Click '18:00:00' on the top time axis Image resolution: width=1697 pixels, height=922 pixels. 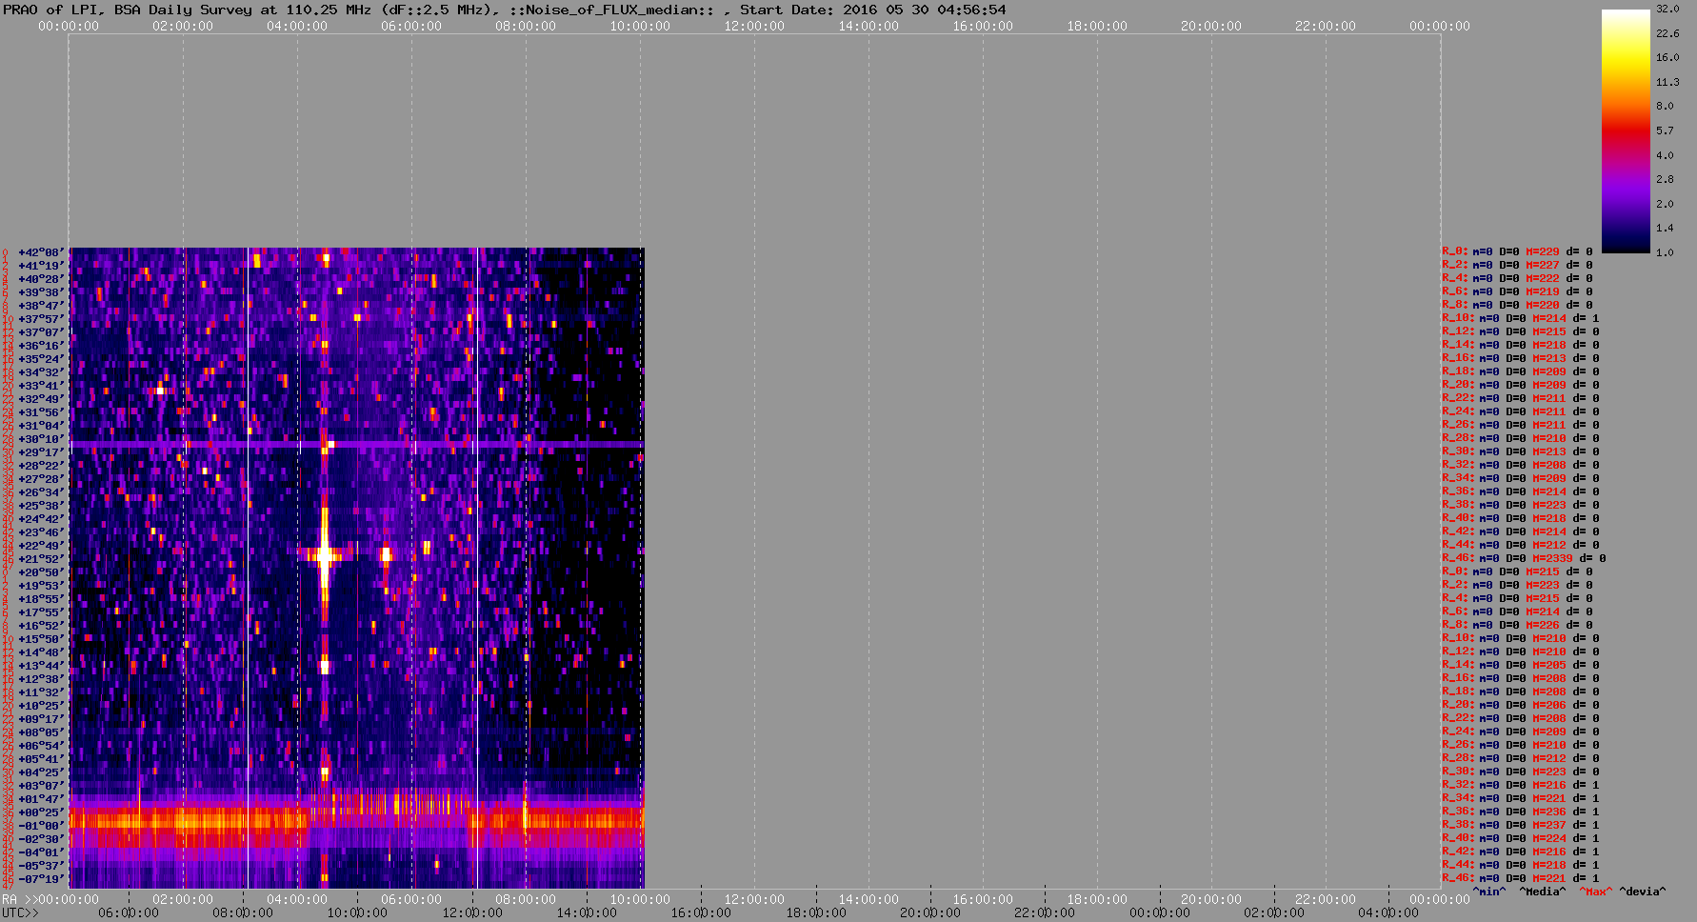[1097, 26]
